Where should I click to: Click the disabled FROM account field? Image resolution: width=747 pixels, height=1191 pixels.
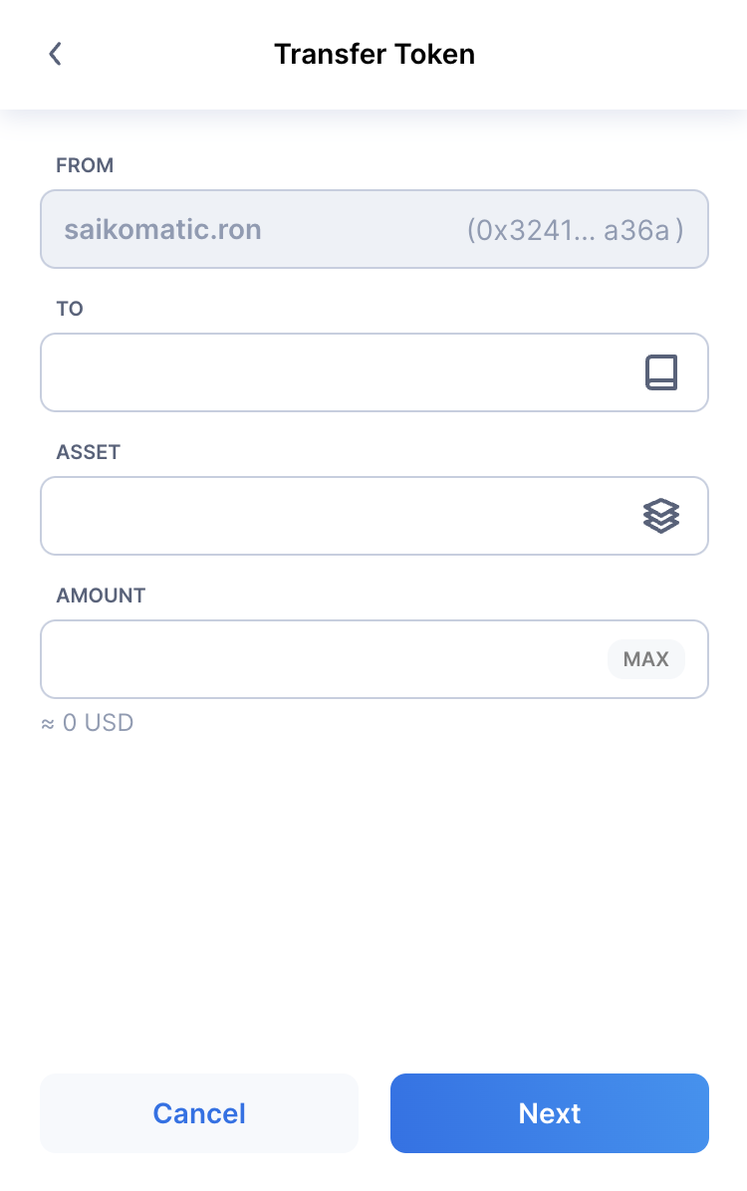click(373, 229)
